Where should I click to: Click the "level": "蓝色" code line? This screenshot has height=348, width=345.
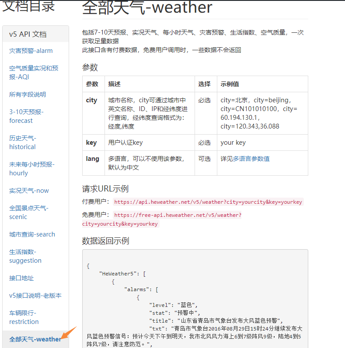[173, 305]
